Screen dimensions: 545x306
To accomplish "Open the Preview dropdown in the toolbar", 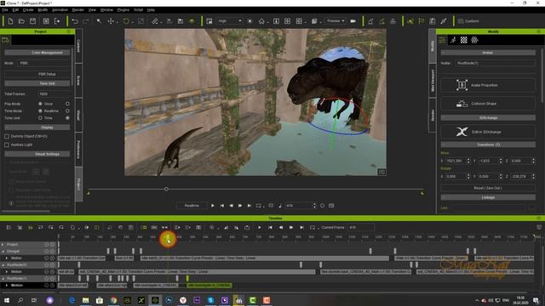I will coord(336,21).
